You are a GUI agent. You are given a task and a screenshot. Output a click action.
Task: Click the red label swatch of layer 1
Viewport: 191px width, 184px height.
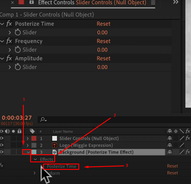point(34,138)
